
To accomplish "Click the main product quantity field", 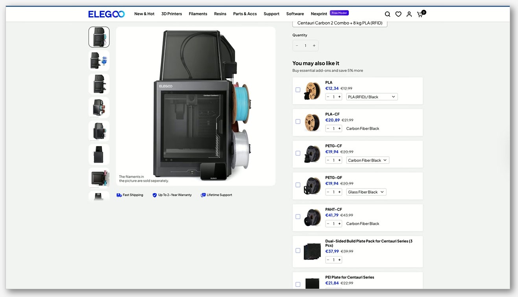I will point(305,46).
